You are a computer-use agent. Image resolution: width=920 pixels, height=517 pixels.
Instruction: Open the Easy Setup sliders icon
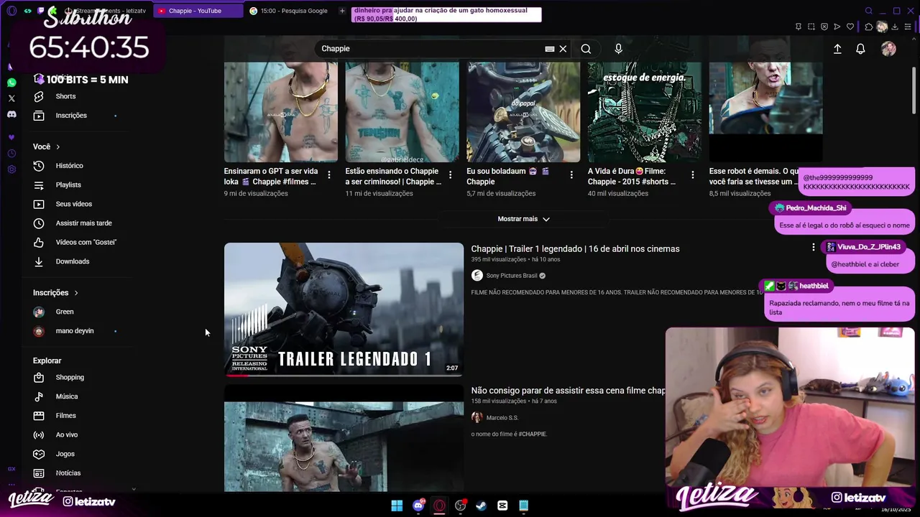point(908,27)
